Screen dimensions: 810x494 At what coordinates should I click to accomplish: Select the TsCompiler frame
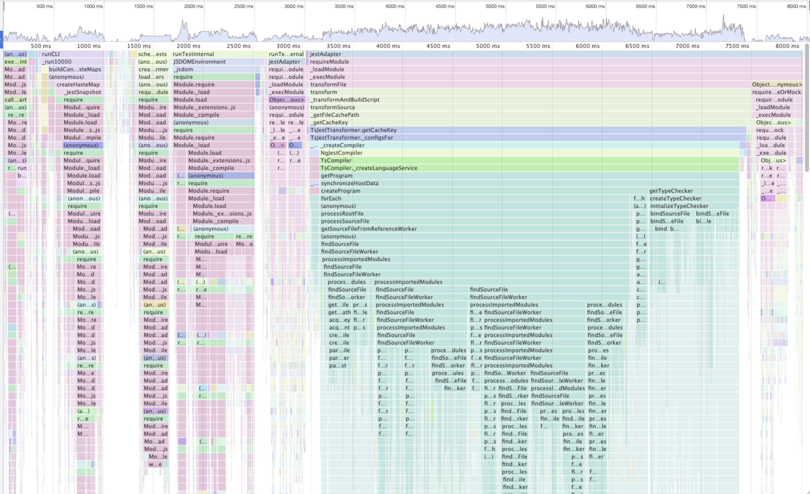(x=529, y=160)
